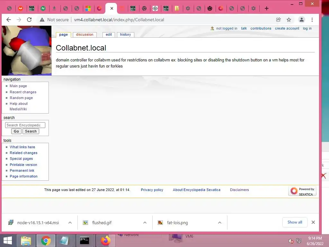Open the notepad-like taskbar app
329x247 pixels.
[x=65, y=241]
